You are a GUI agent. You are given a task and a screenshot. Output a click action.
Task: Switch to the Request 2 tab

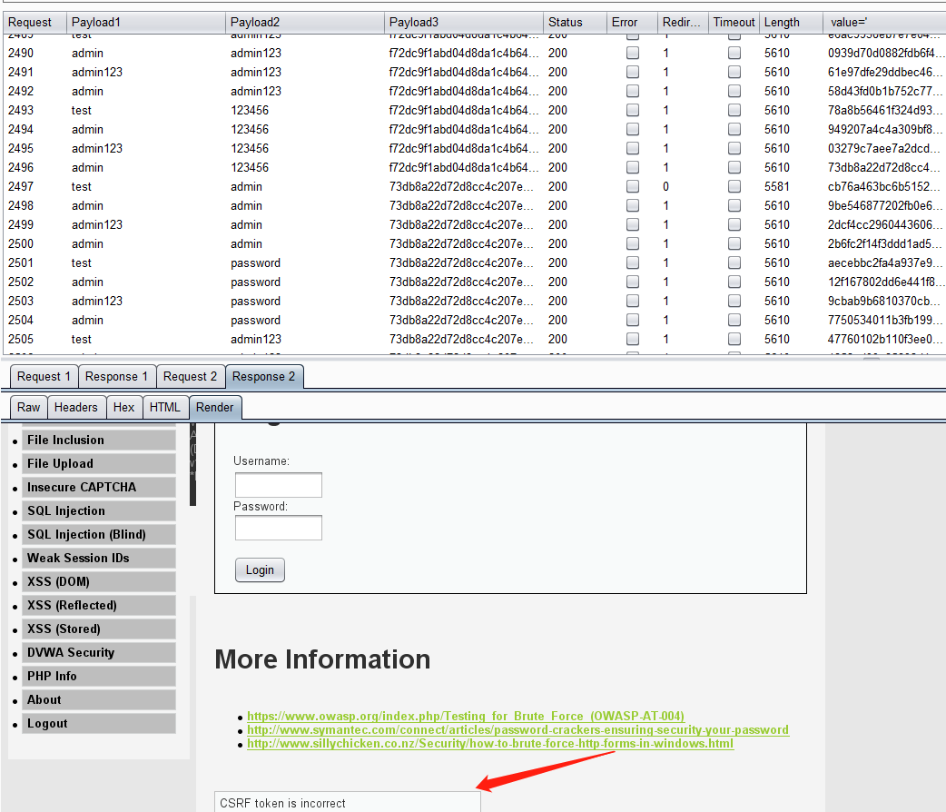click(x=191, y=377)
